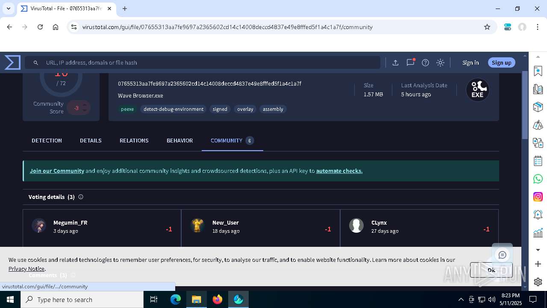Click the CLynx username
The width and height of the screenshot is (547, 308).
379,222
